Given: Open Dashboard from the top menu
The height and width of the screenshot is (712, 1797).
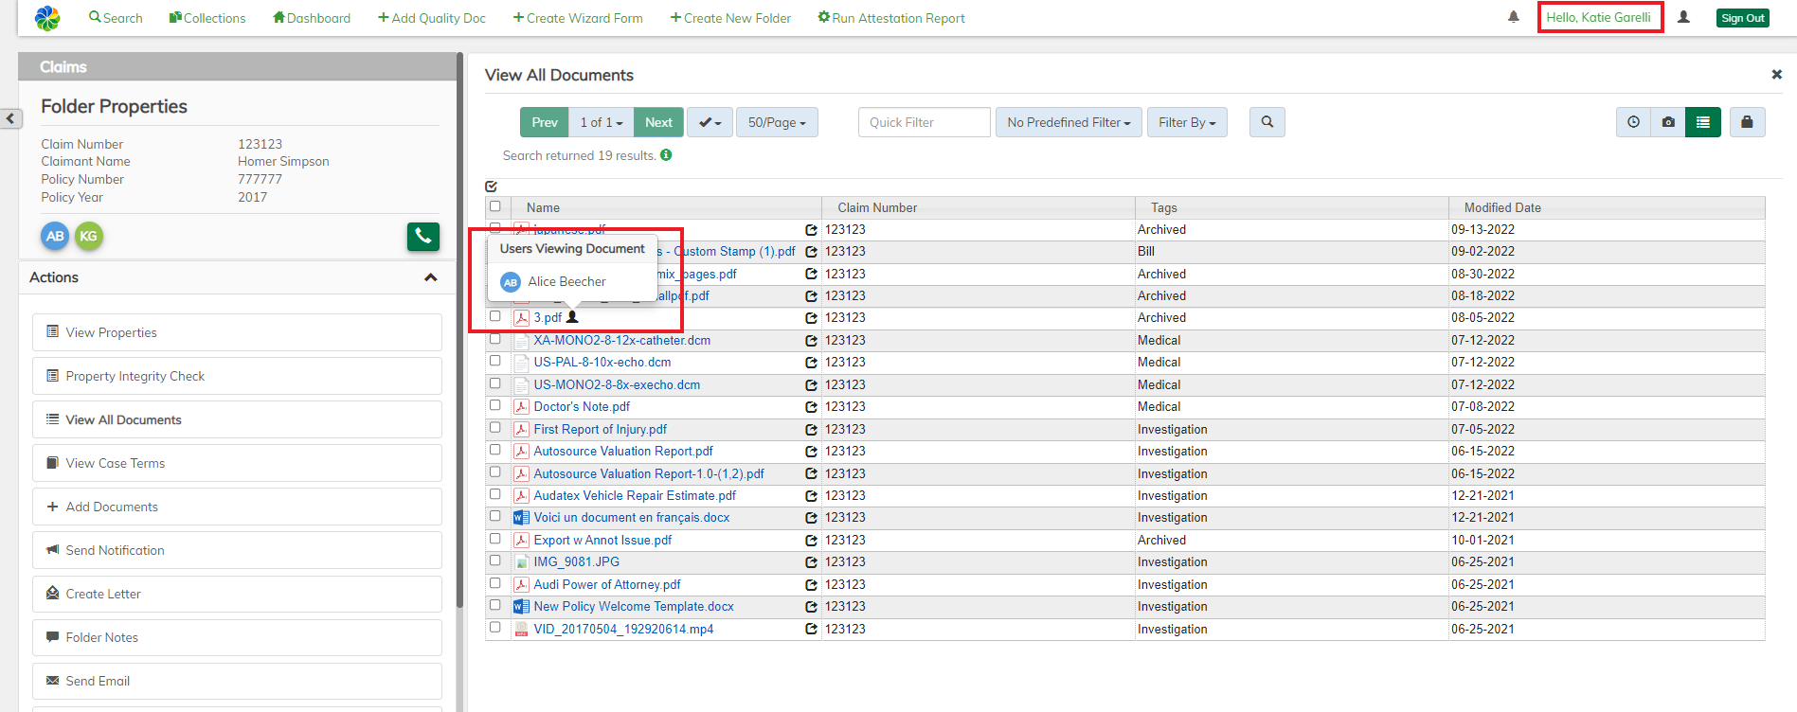Looking at the screenshot, I should click(312, 18).
